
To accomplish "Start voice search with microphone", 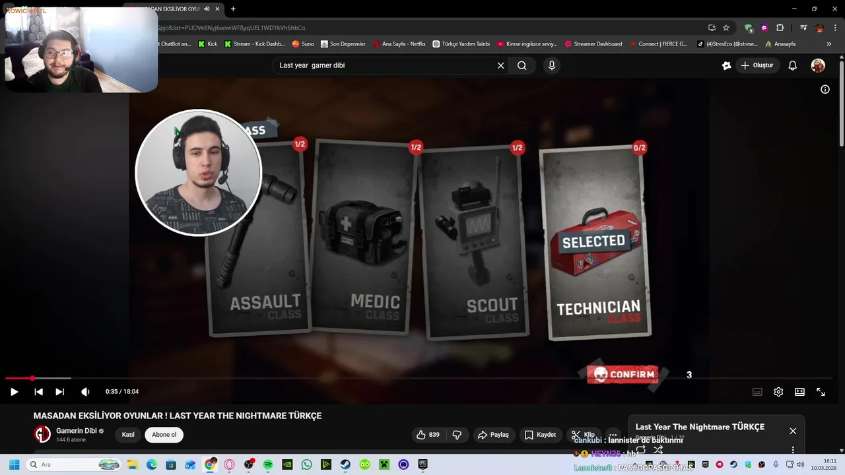I will (x=552, y=65).
